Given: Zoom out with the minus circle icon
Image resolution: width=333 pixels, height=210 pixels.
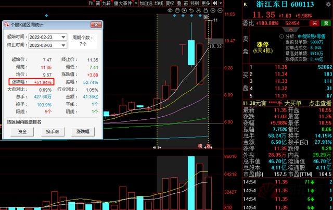Looking at the screenshot, I should pos(220,10).
